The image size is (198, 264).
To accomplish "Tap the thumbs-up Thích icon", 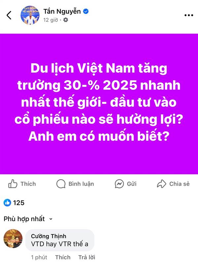I will [x=13, y=184].
